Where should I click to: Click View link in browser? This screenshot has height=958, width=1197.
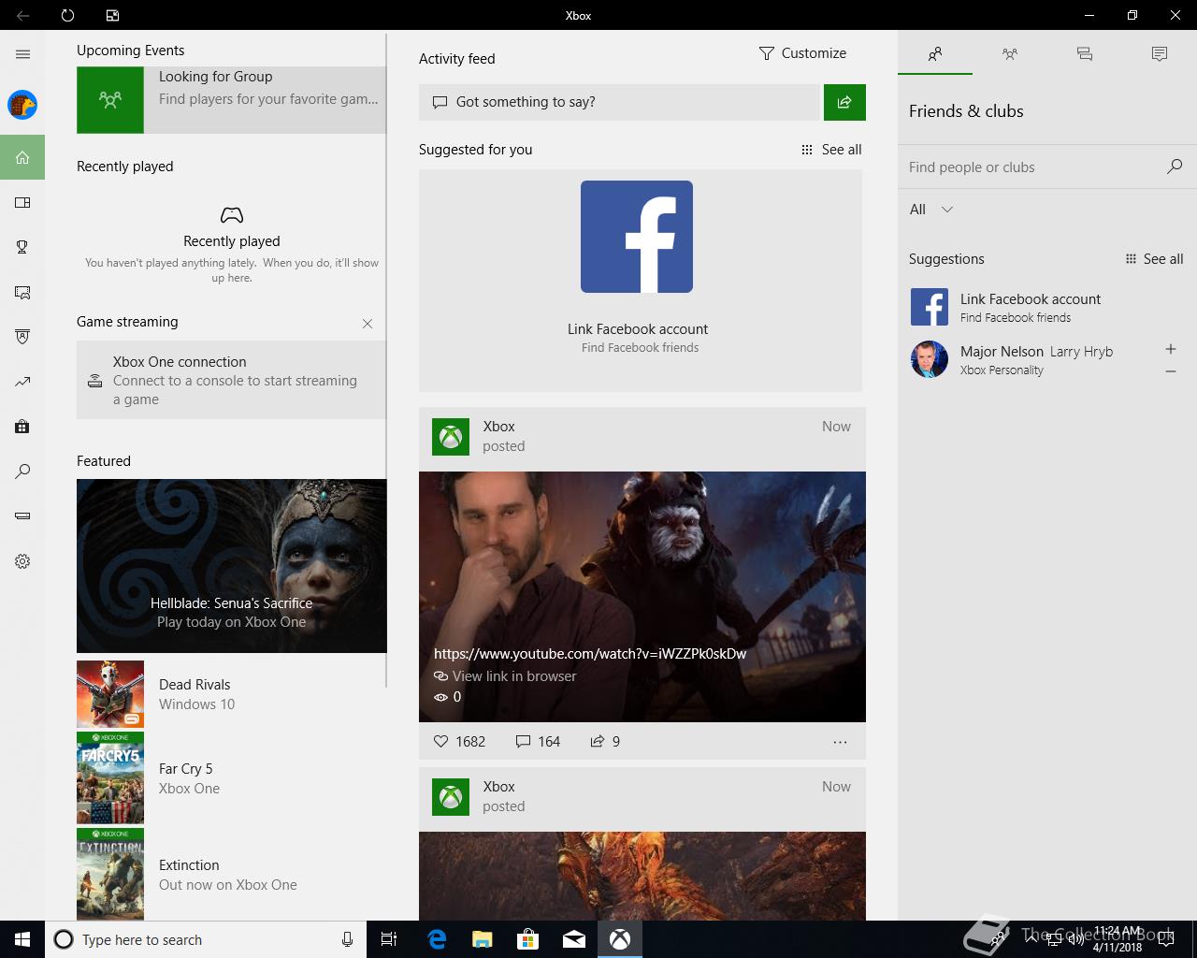(505, 676)
